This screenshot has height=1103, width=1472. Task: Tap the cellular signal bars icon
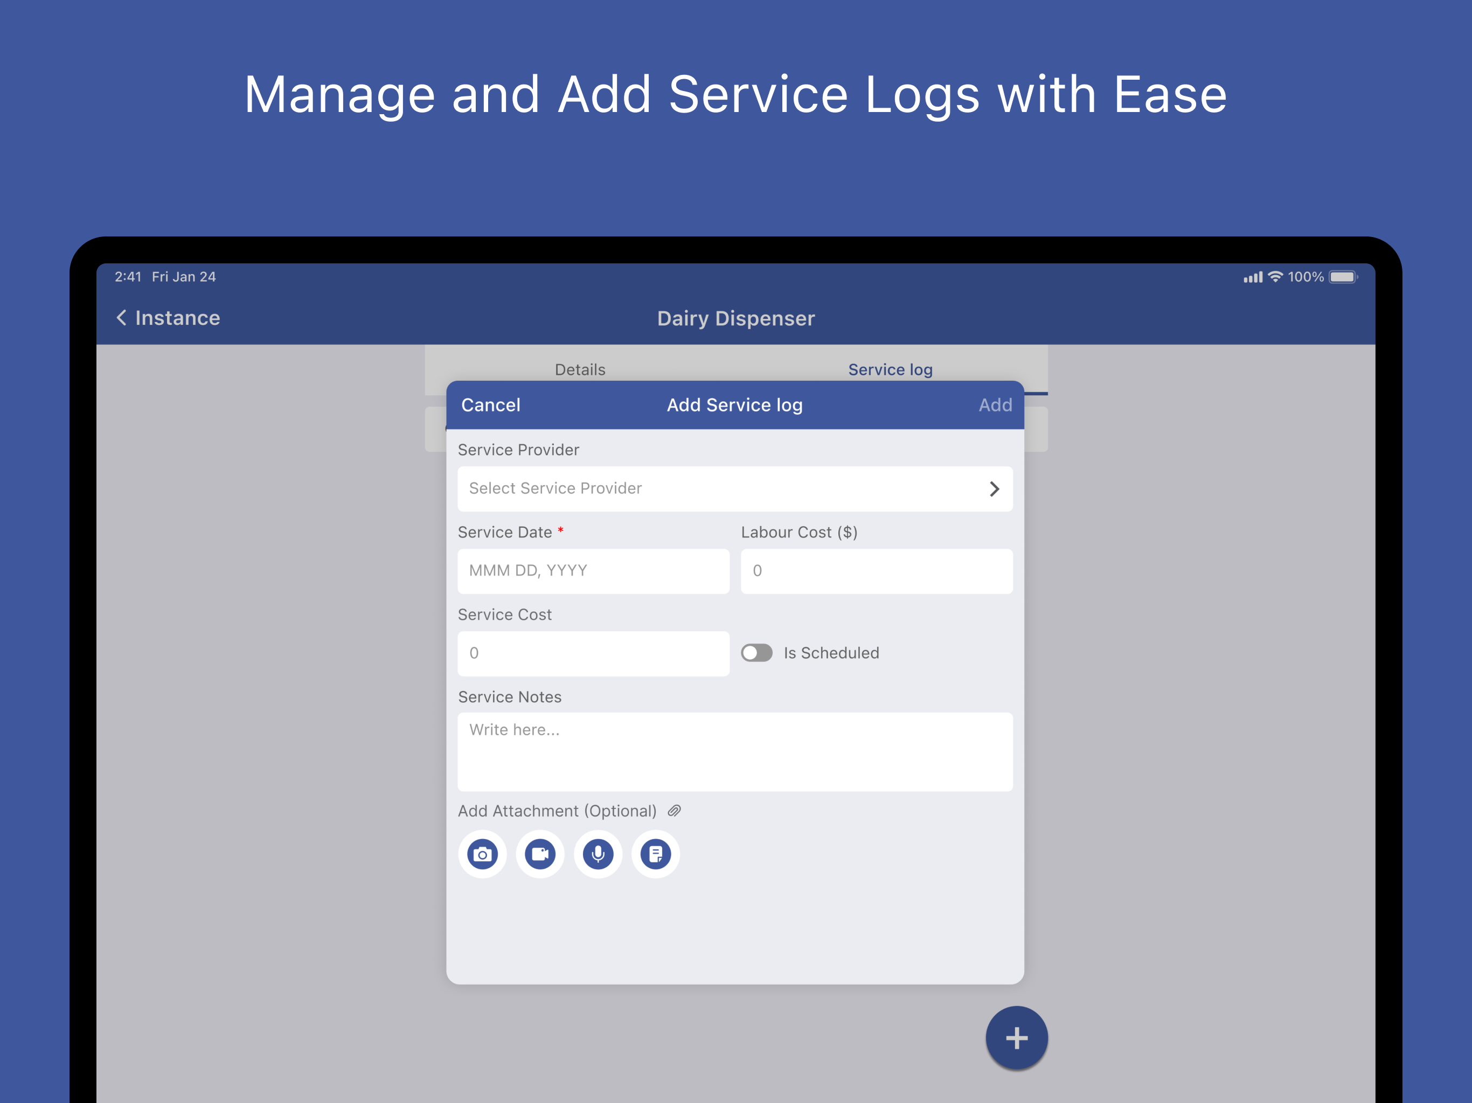tap(1253, 277)
